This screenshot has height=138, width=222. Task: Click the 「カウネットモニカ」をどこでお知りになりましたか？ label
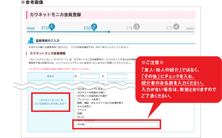[x=51, y=102]
